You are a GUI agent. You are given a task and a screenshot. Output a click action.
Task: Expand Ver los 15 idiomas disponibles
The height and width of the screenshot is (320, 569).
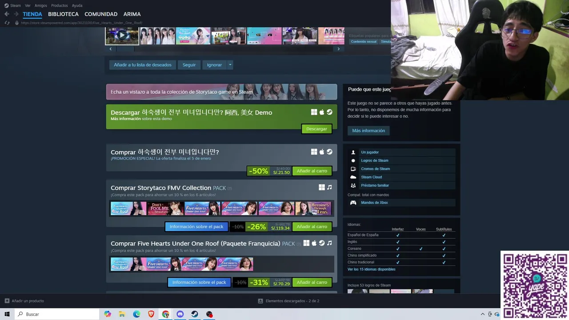[x=371, y=269]
